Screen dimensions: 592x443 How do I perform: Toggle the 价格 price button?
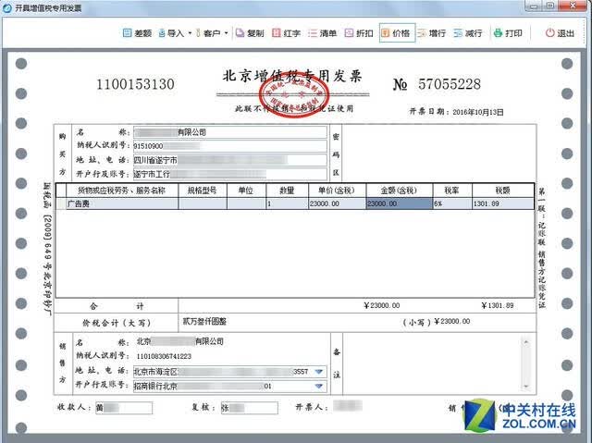pyautogui.click(x=397, y=33)
